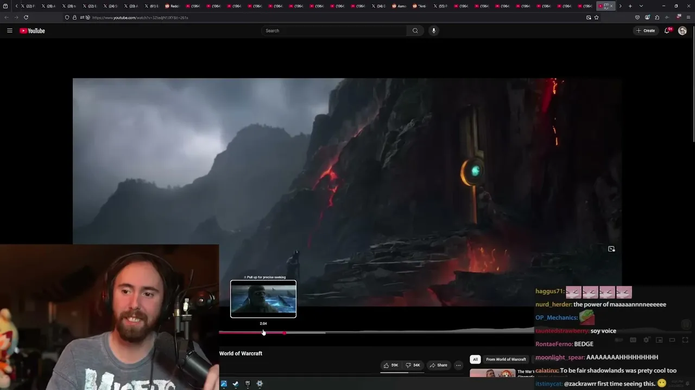Open the World of Warcraft channel name
Image resolution: width=695 pixels, height=390 pixels.
point(241,353)
